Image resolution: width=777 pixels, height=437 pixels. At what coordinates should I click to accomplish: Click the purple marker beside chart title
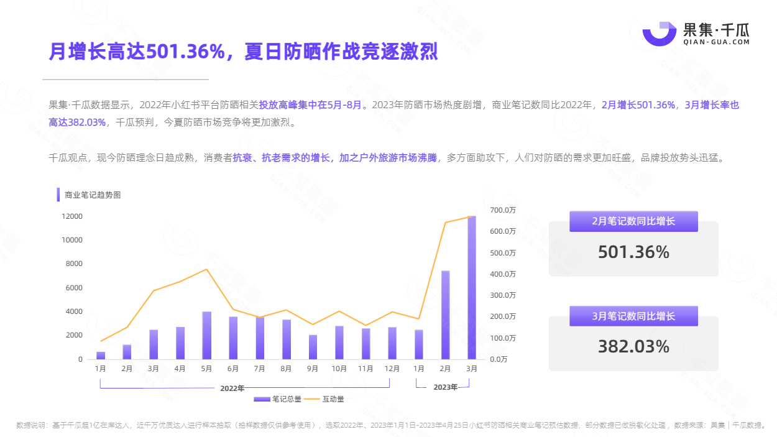pyautogui.click(x=58, y=195)
